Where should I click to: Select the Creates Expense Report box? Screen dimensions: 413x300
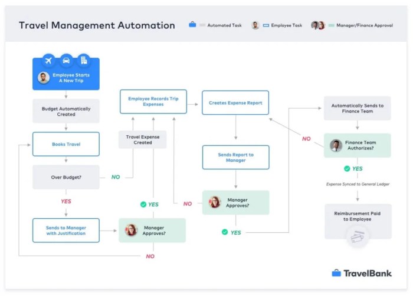[x=235, y=103]
